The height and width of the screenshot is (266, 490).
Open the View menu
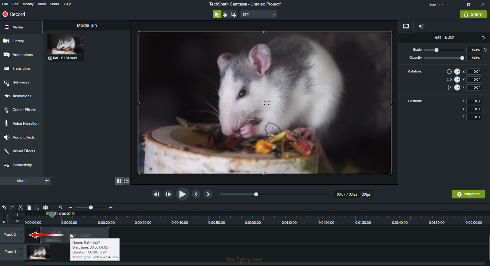(42, 4)
